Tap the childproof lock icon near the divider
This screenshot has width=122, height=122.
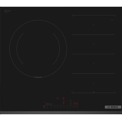click(x=48, y=104)
